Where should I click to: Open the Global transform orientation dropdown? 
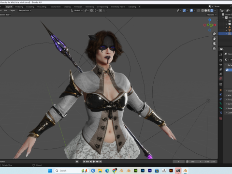coord(77,11)
